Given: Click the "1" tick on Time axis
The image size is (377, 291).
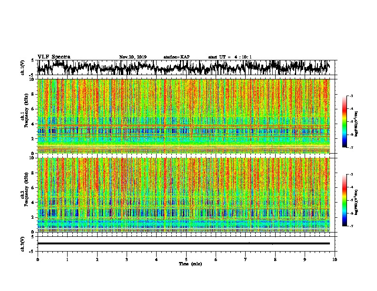Looking at the screenshot, I should pyautogui.click(x=67, y=260).
